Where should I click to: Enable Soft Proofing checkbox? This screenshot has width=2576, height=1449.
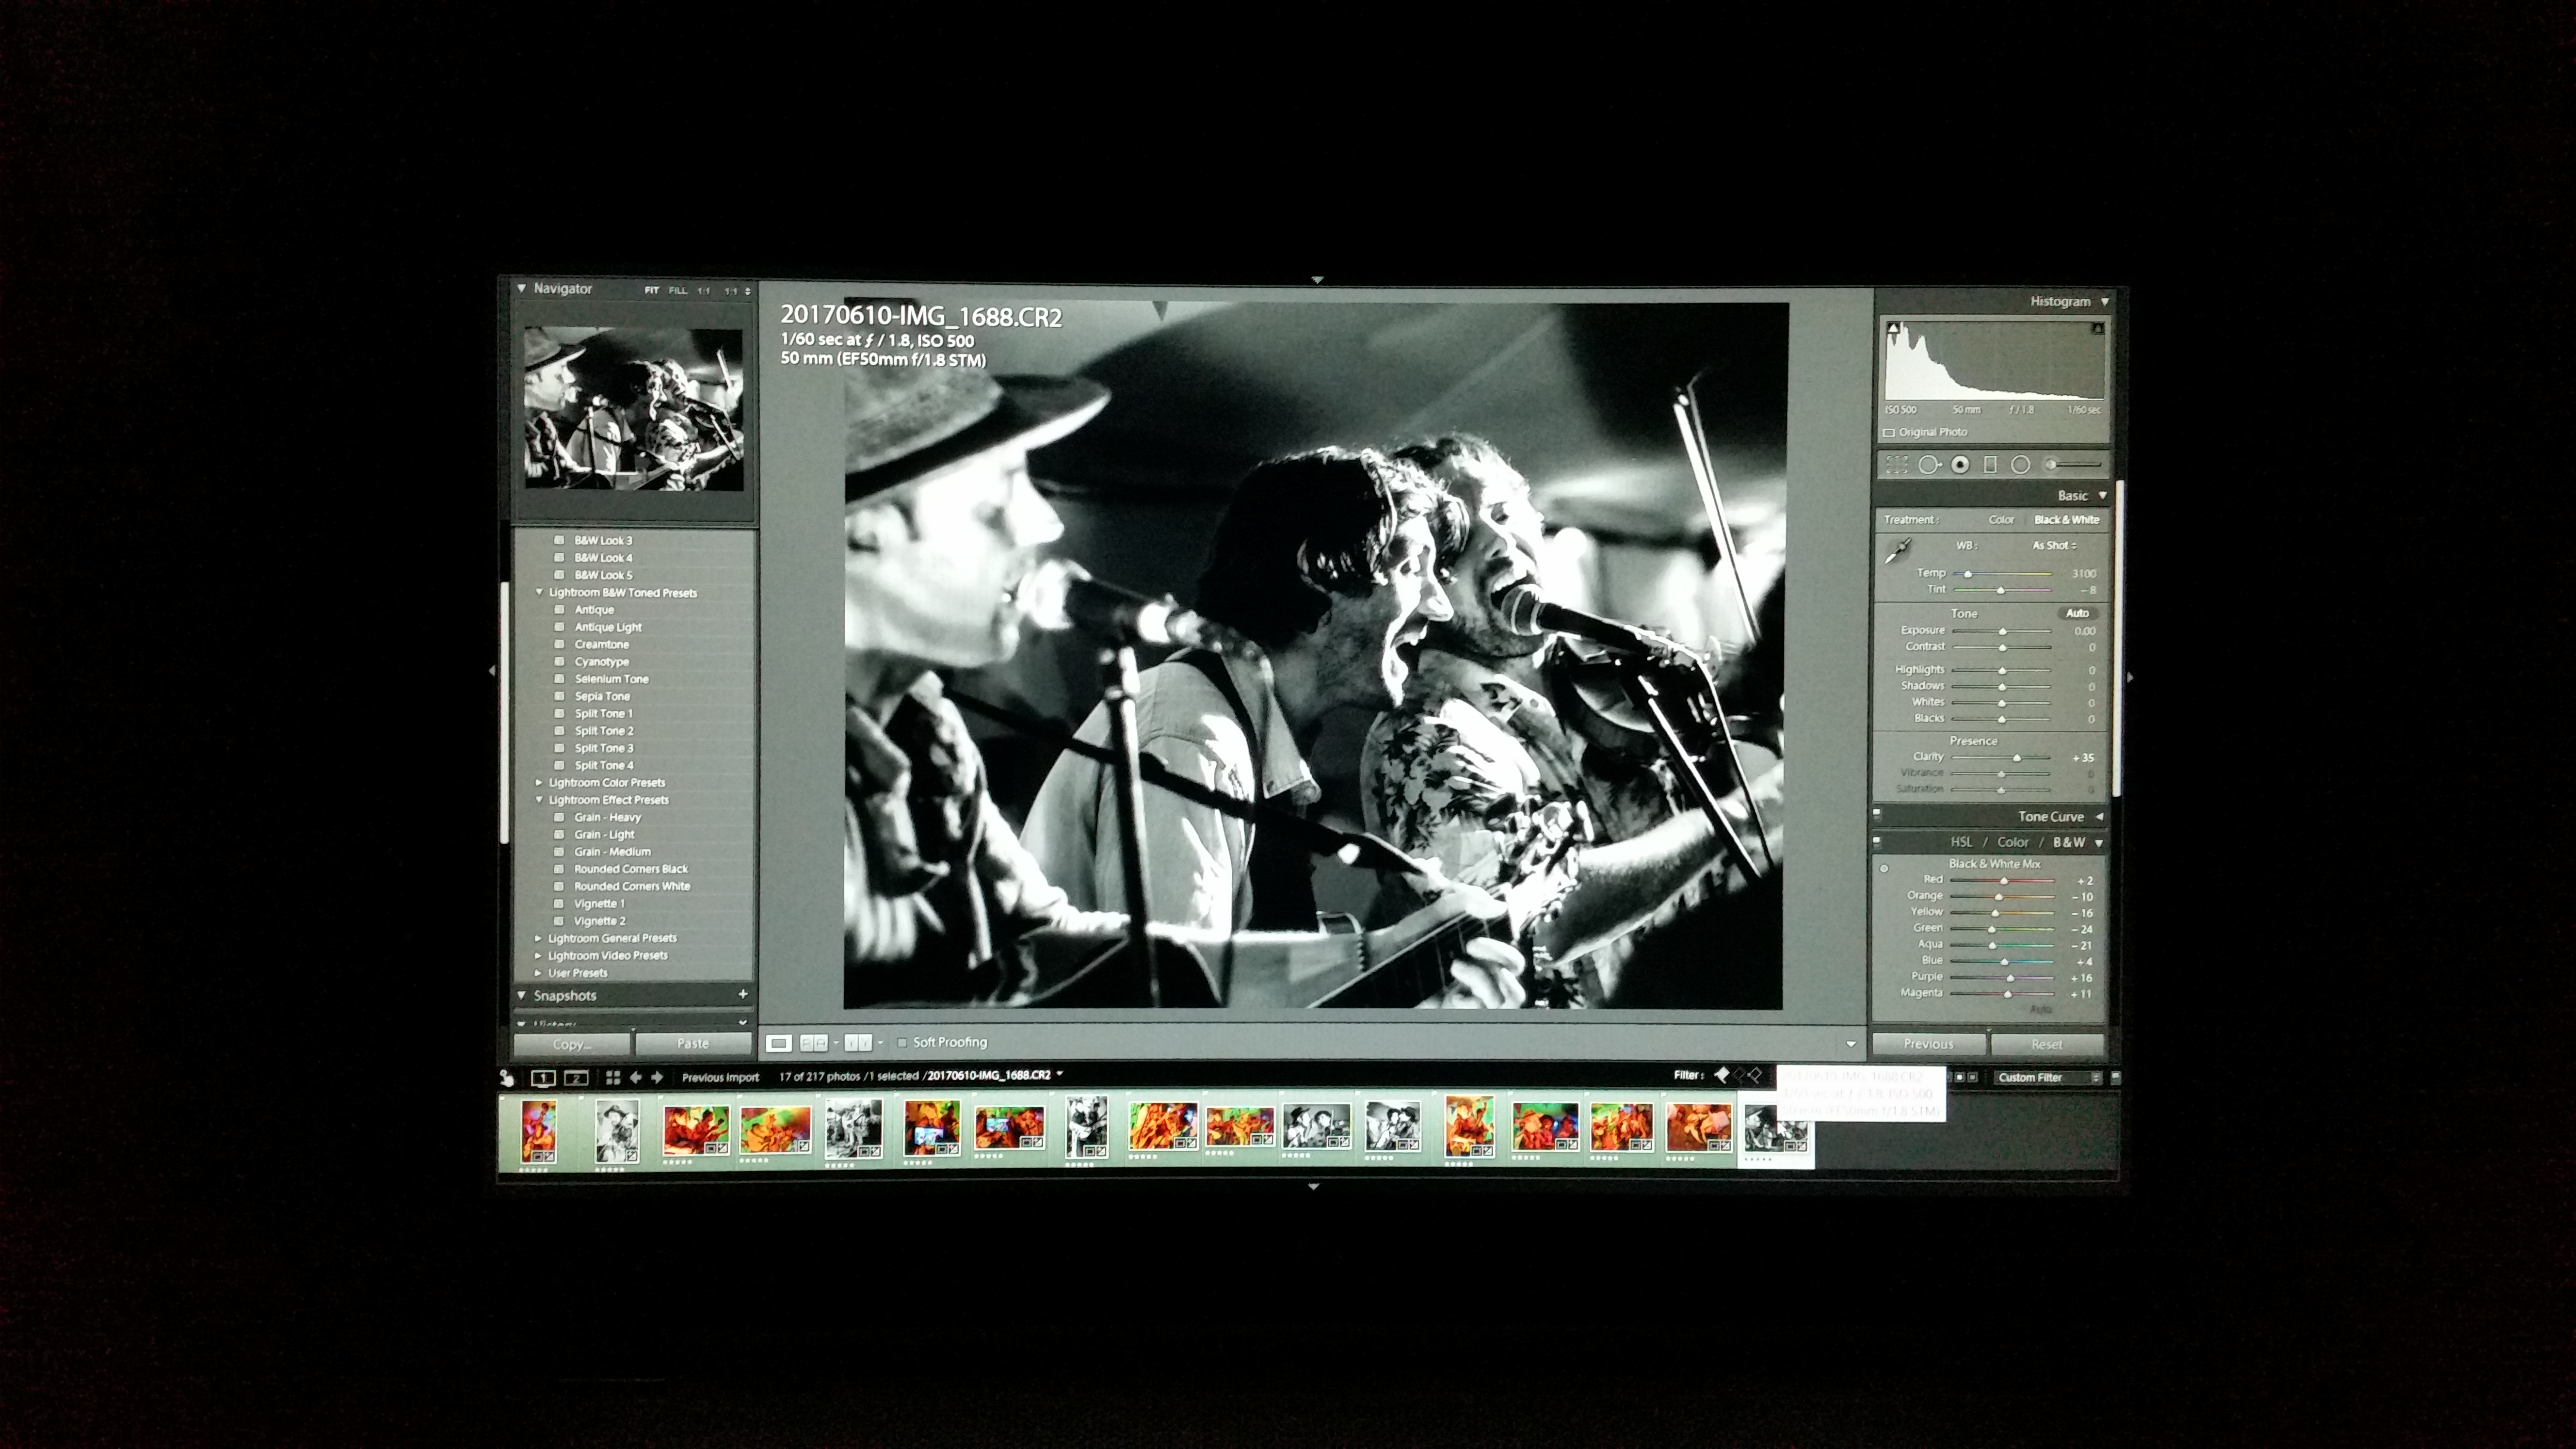[x=902, y=1042]
